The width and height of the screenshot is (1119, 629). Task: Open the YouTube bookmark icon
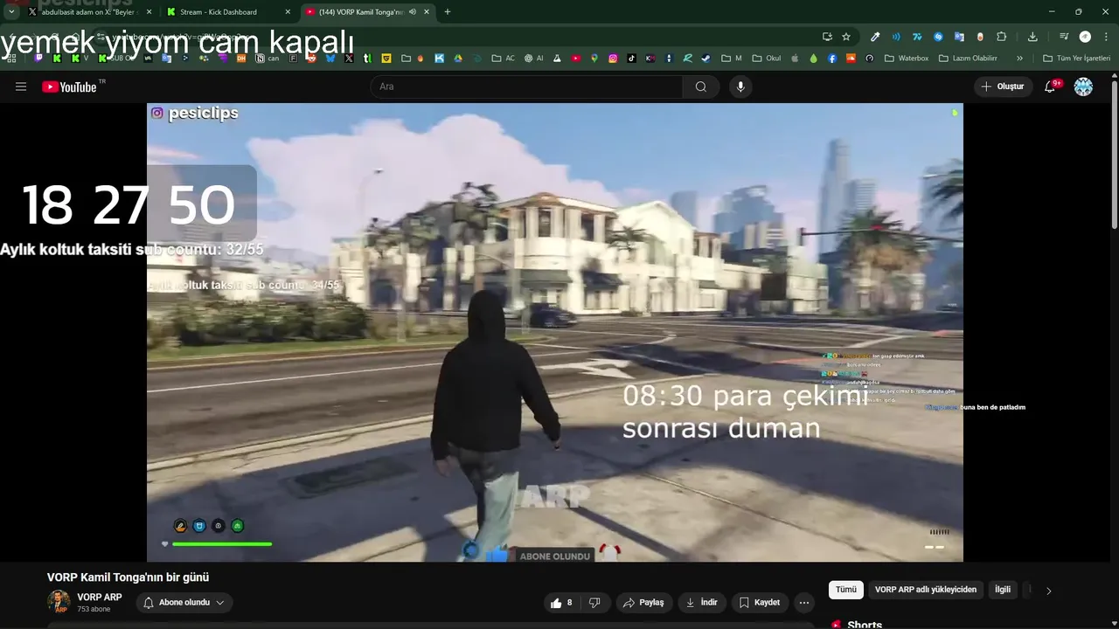click(576, 59)
